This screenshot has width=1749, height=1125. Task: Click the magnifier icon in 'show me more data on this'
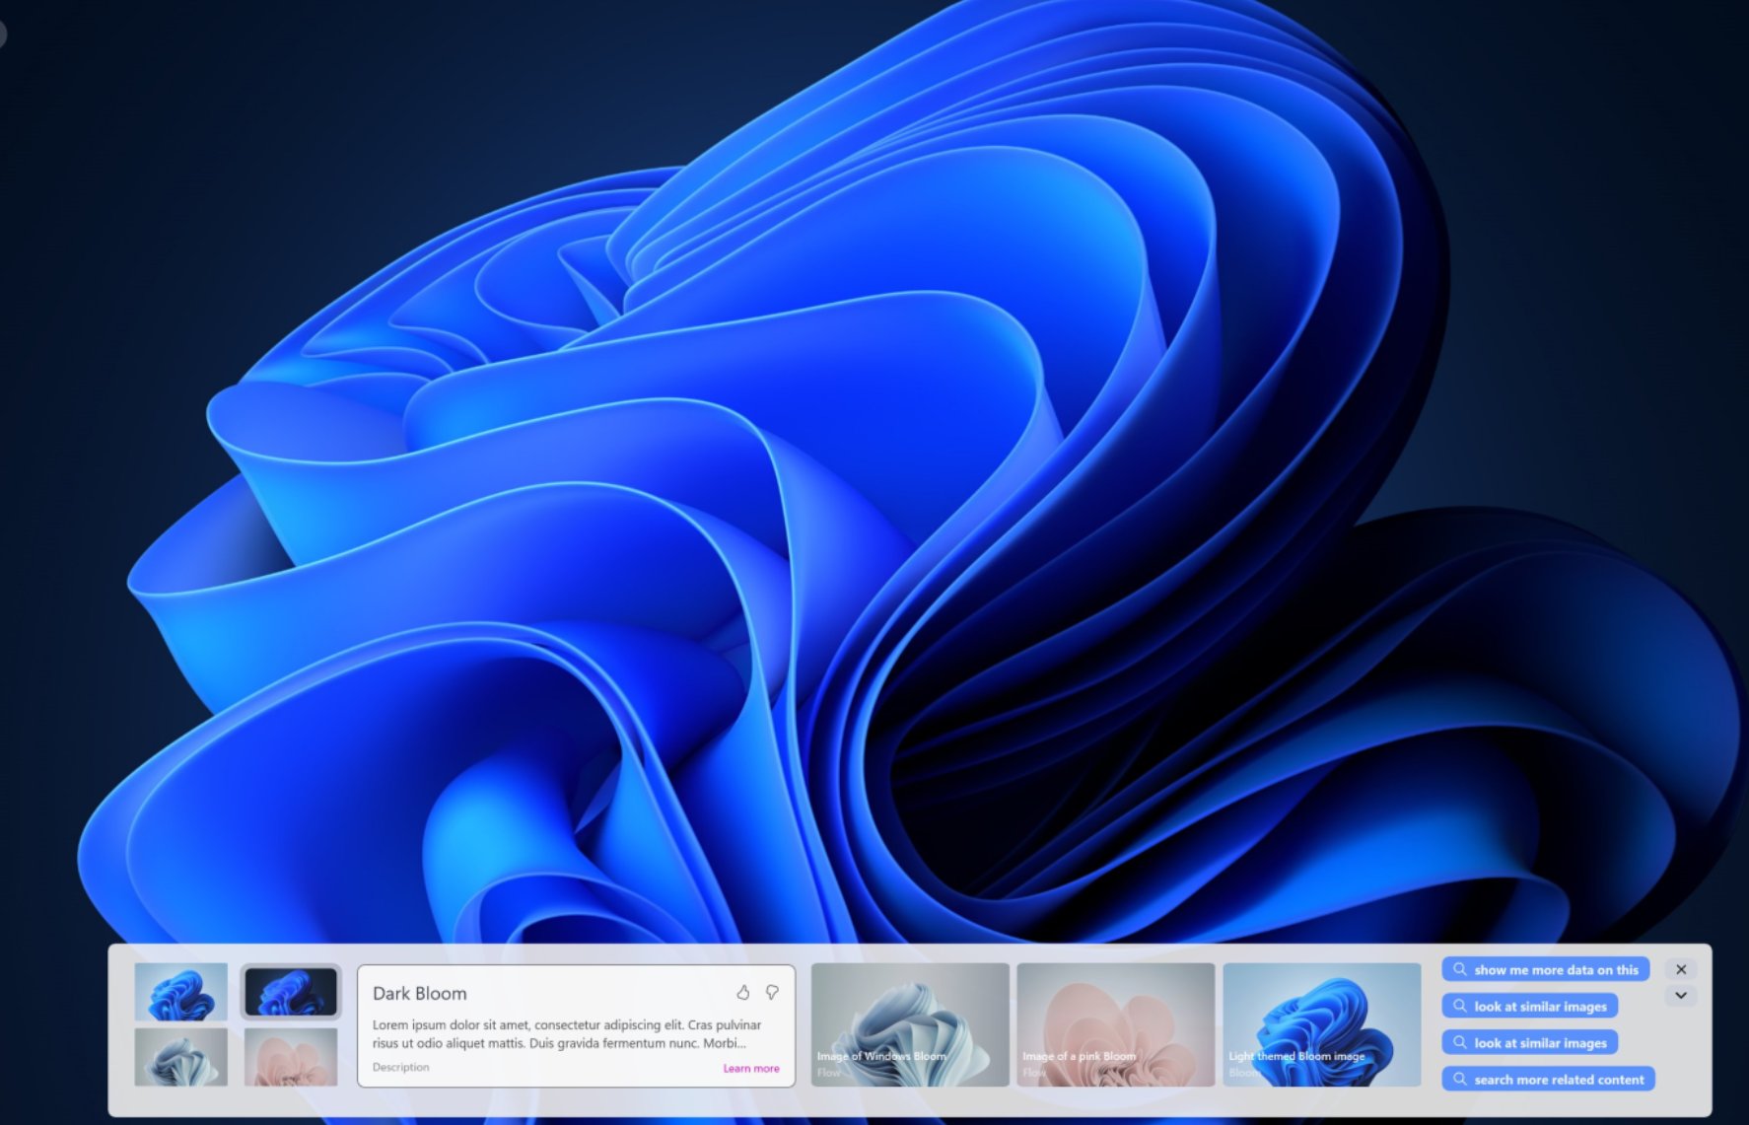pos(1460,969)
